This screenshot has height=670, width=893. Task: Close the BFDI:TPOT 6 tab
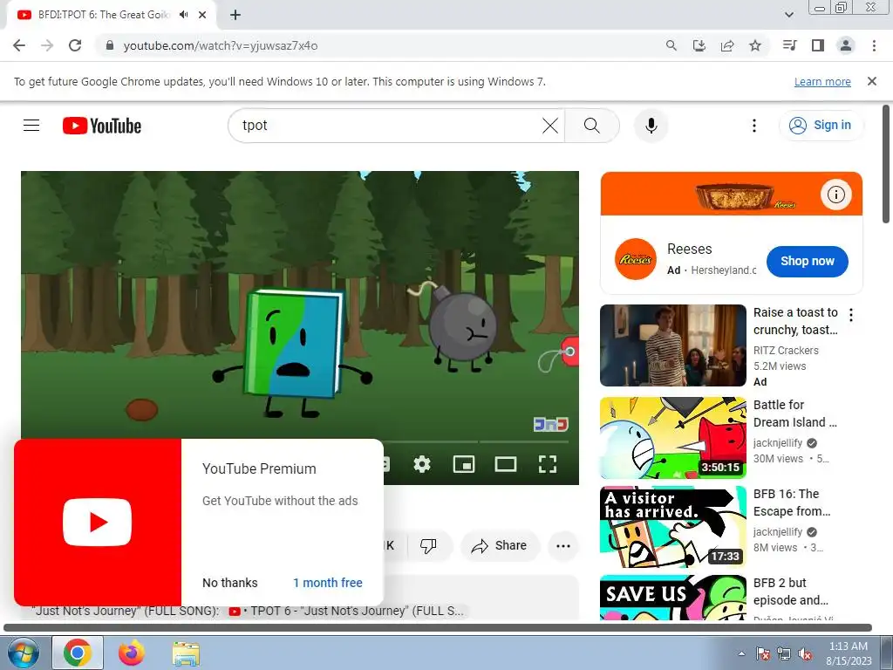[202, 15]
